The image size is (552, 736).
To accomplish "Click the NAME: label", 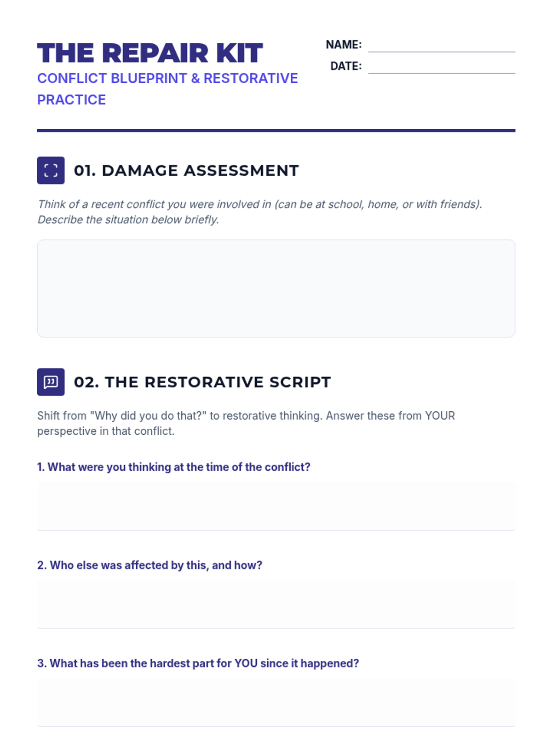I will pyautogui.click(x=344, y=45).
